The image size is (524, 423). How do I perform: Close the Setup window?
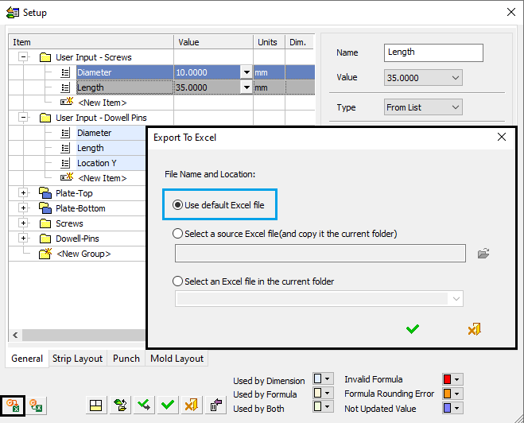coord(511,12)
